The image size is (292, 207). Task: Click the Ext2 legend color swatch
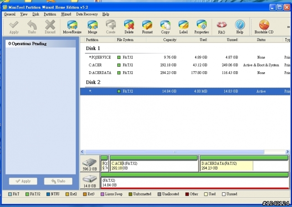pyautogui.click(x=67, y=194)
